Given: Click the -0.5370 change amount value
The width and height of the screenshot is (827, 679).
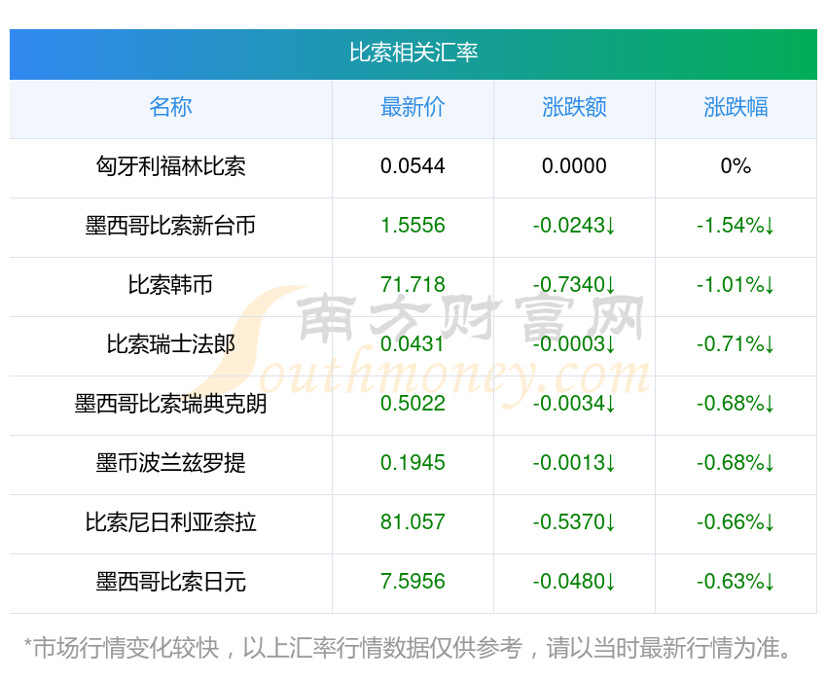Looking at the screenshot, I should click(x=574, y=522).
